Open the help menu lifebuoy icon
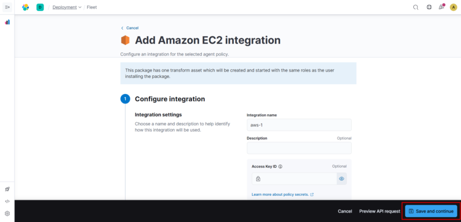This screenshot has width=461, height=222. tap(429, 7)
